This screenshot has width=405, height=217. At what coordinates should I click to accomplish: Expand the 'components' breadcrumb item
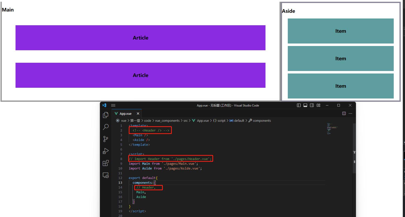(x=262, y=120)
